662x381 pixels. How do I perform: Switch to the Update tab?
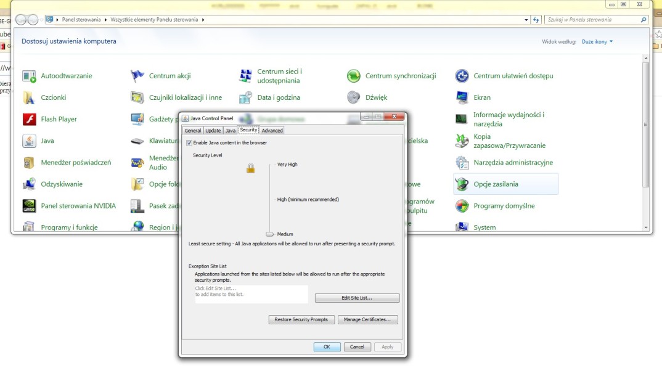click(x=213, y=131)
